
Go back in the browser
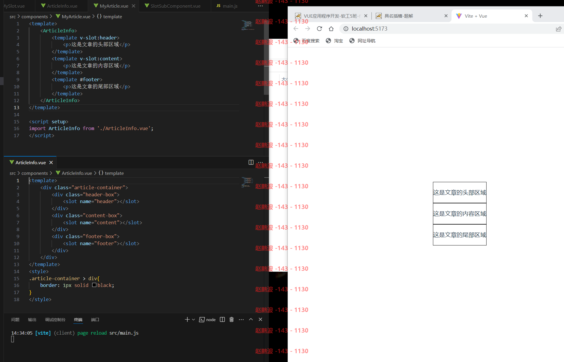pos(296,29)
